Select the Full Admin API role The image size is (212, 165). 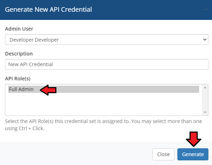pos(104,89)
